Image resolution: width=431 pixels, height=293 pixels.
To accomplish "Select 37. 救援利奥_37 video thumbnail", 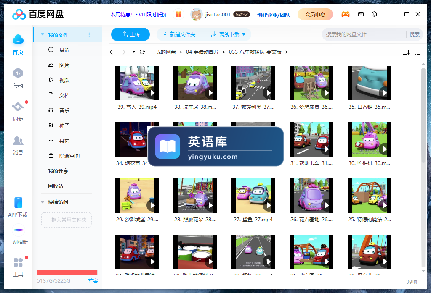I will click(x=253, y=83).
